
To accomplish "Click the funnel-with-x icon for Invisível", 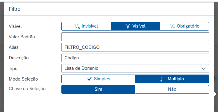I will click(x=77, y=26).
